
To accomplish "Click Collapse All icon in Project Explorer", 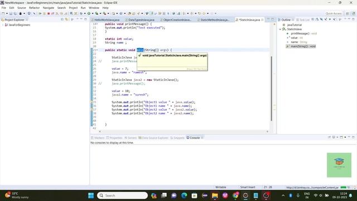I will (62, 20).
